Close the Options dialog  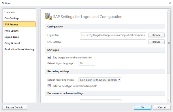(170, 3)
